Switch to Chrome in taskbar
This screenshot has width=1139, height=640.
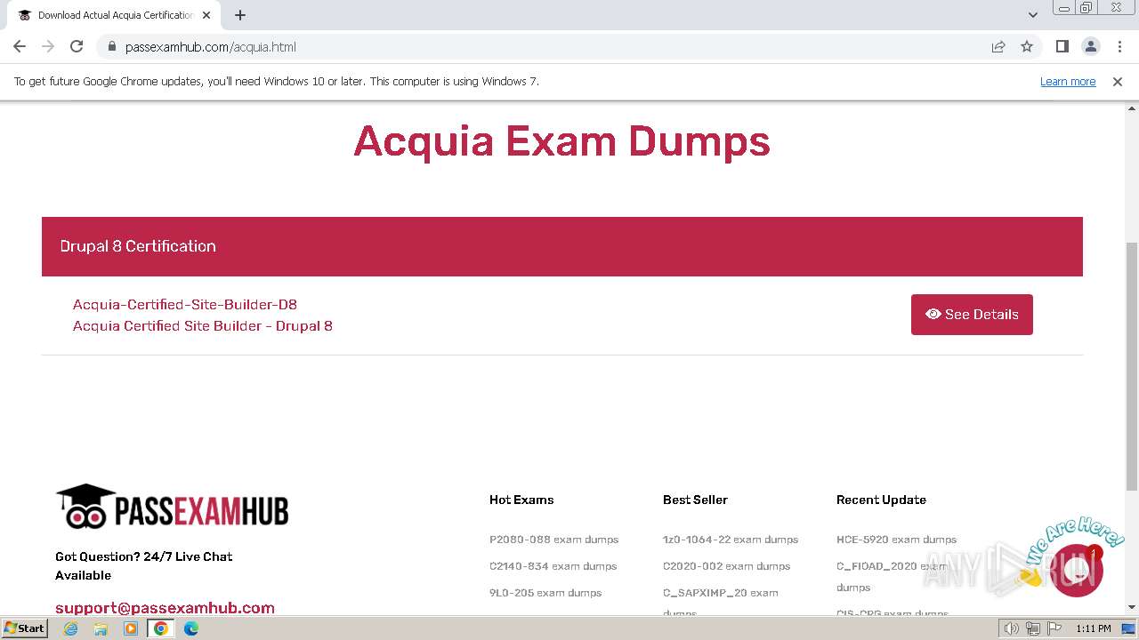160,628
